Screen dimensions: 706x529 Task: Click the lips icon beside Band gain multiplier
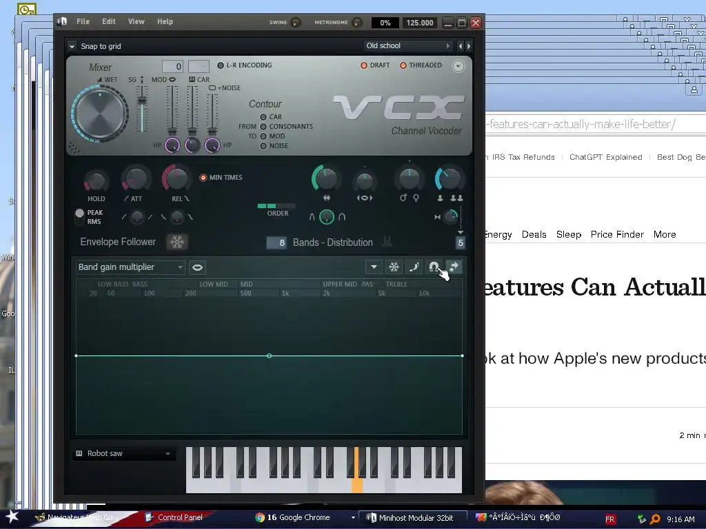click(197, 267)
